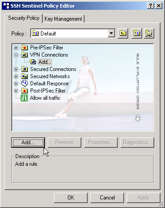
Task: Select the Default Response tree label
Action: coord(49,84)
